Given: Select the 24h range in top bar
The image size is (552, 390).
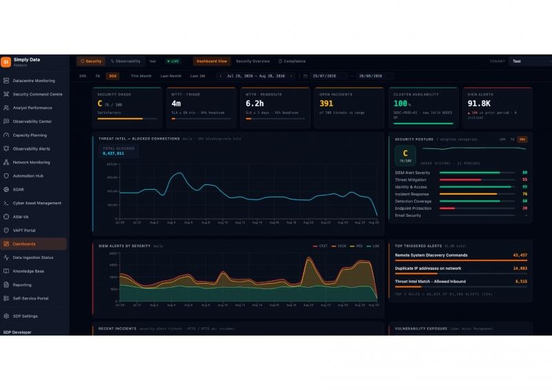Looking at the screenshot, I should (83, 76).
